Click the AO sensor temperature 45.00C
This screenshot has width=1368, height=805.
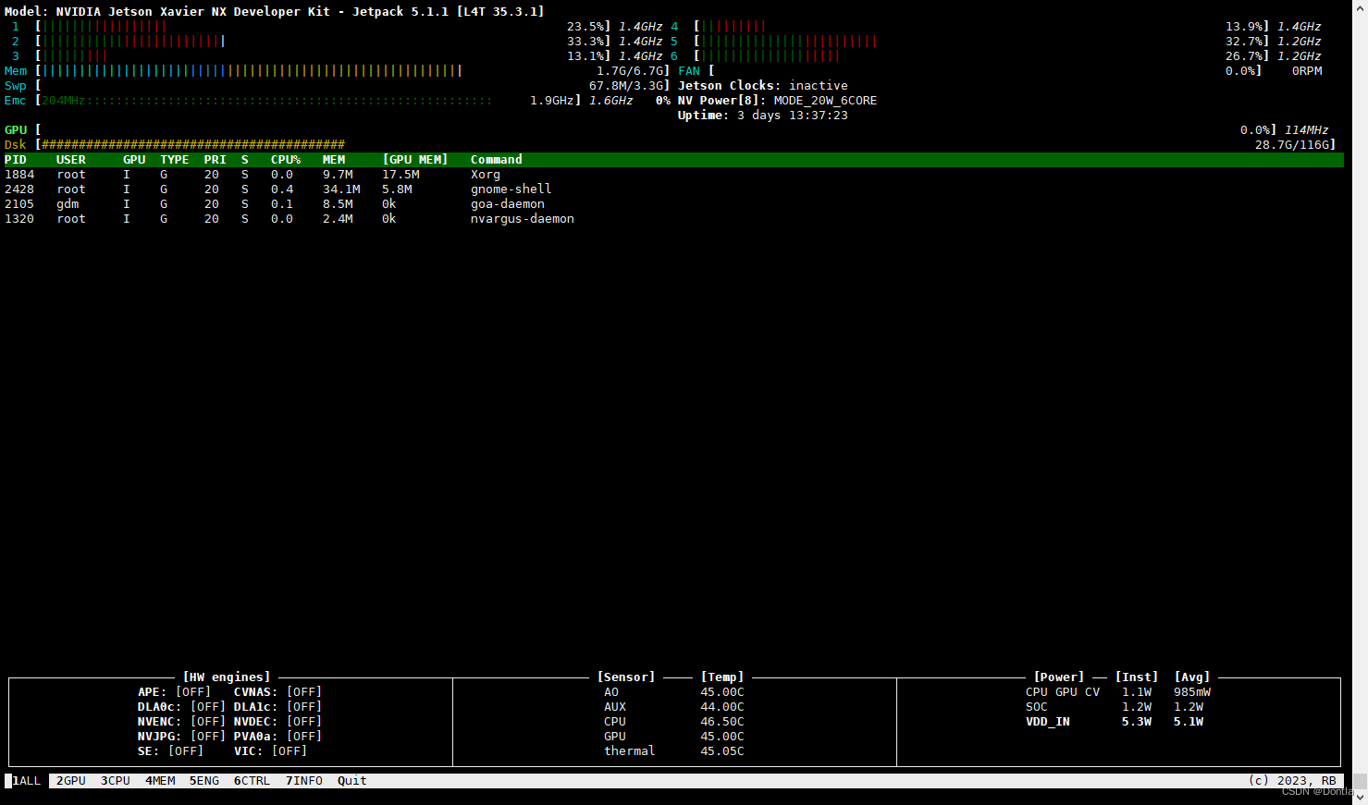(x=722, y=692)
